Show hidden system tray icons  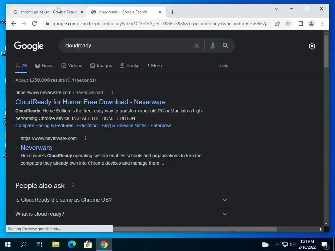pyautogui.click(x=277, y=244)
